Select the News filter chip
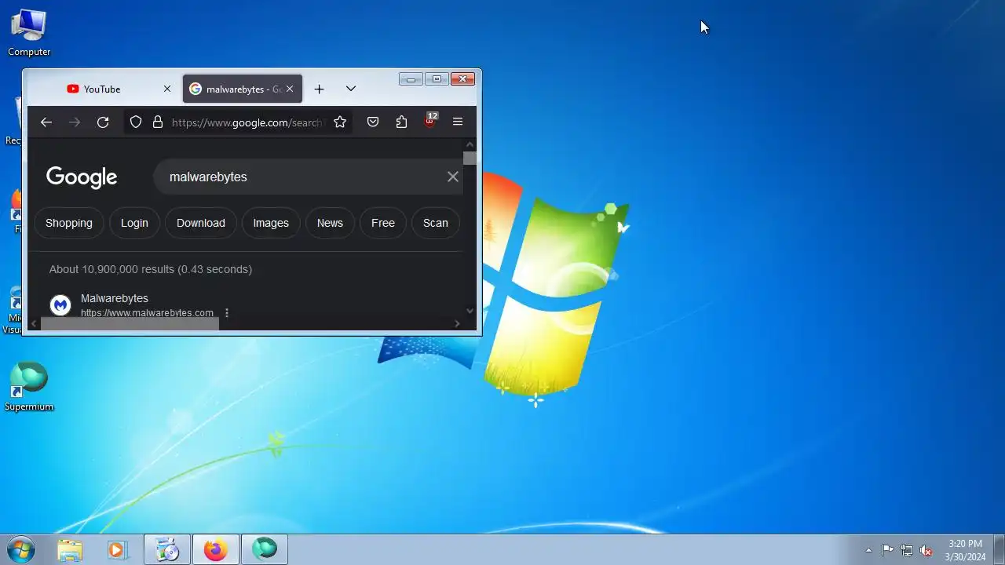 point(330,223)
